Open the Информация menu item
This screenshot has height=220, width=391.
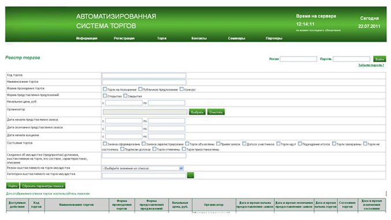pos(87,39)
